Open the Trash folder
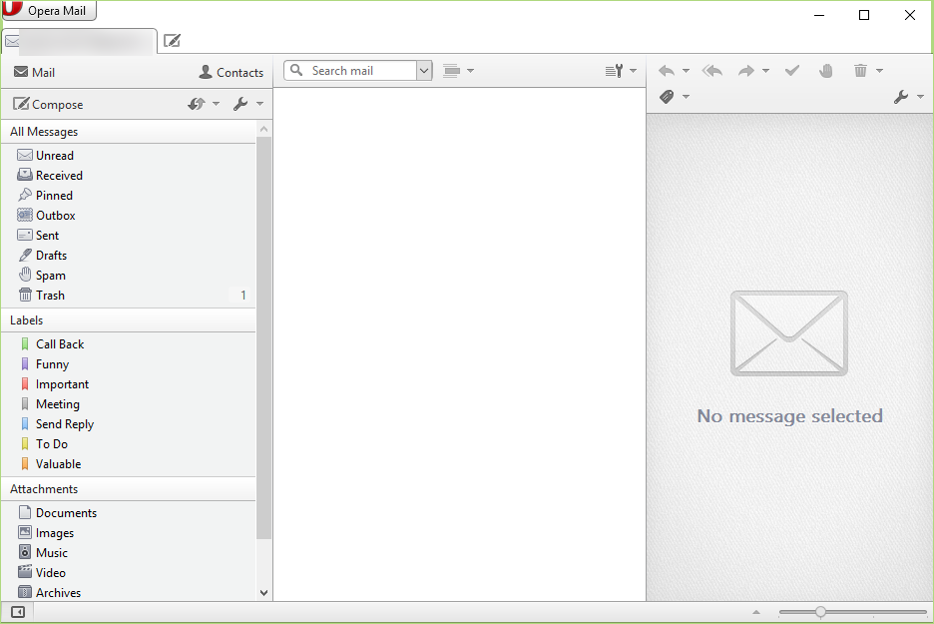The width and height of the screenshot is (934, 624). point(129,295)
